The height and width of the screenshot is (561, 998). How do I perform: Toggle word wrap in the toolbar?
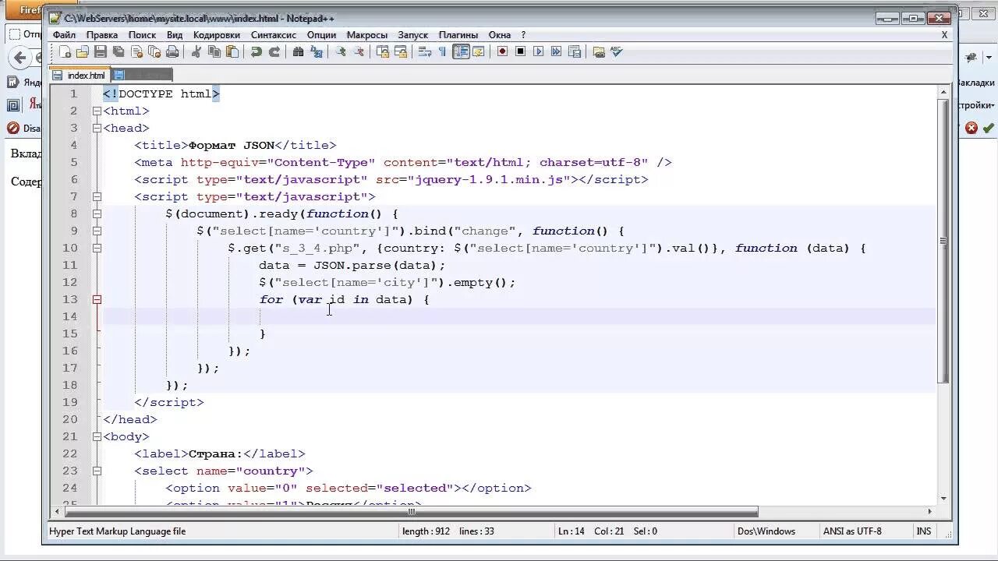(x=425, y=52)
